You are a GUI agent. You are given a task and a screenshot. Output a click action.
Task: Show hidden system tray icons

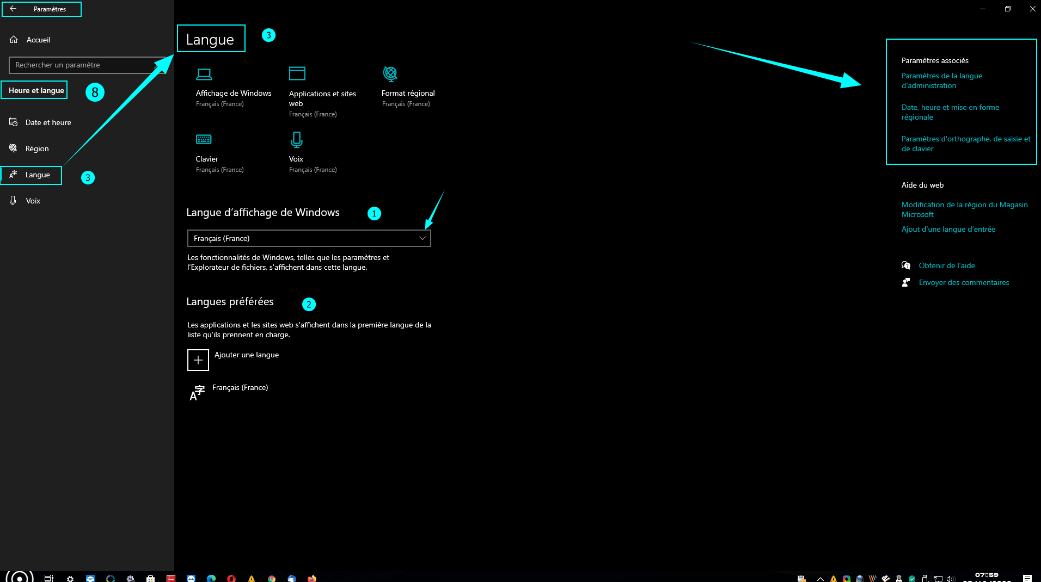(x=820, y=579)
